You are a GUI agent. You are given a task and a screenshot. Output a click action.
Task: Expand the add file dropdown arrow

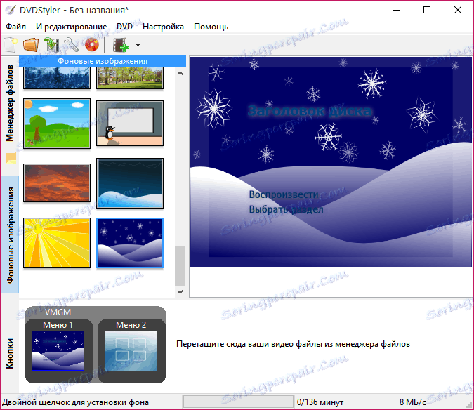138,45
